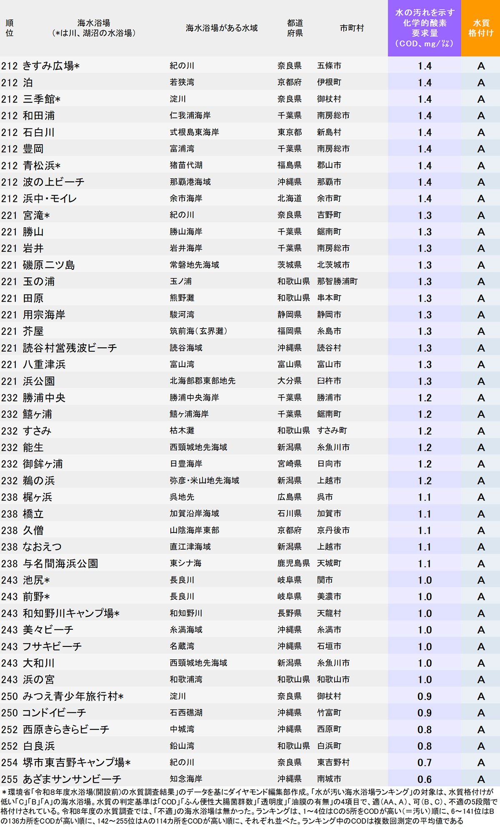Screen dimensions: 500x827
Task: Click beach name コンドイビーチ
Action: [x=55, y=713]
